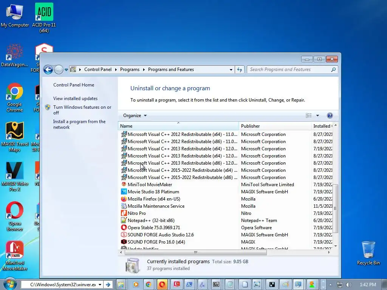Open MAGIX Video Pro X desktop shortcut

point(15,177)
